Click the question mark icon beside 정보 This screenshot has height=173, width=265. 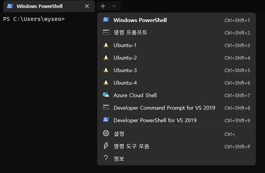pos(106,158)
